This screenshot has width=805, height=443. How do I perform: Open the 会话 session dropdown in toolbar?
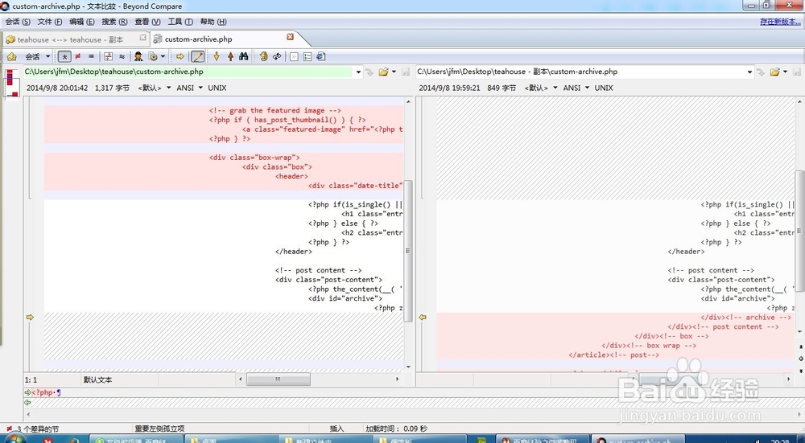tap(38, 56)
